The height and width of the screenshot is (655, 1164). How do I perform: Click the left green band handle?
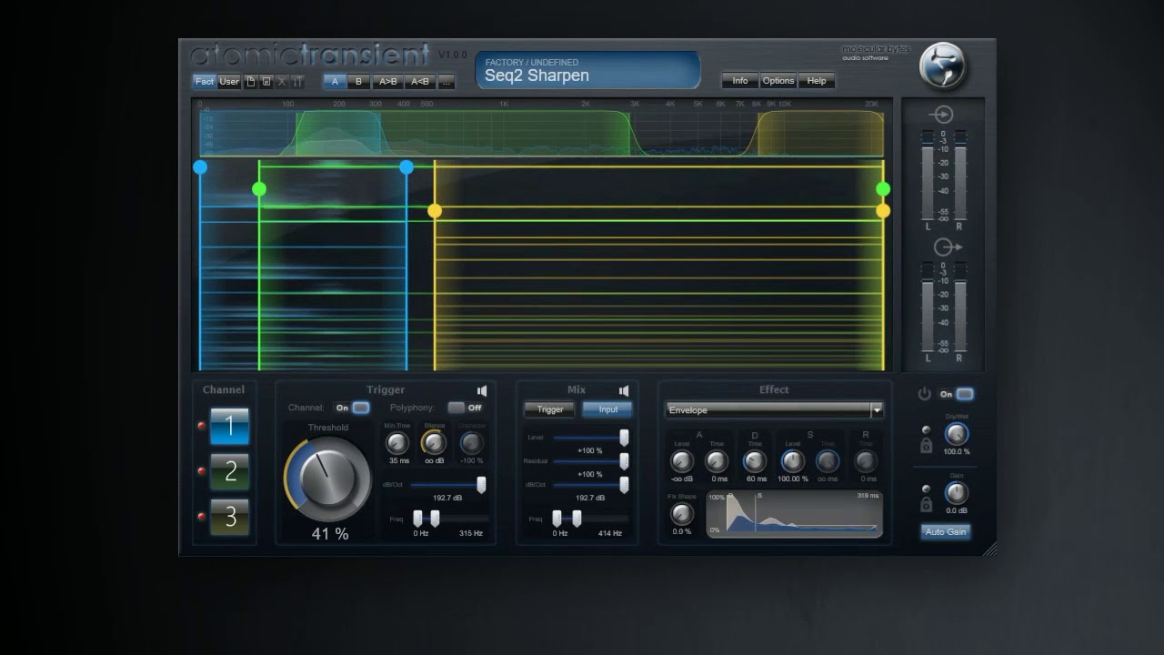pyautogui.click(x=259, y=189)
